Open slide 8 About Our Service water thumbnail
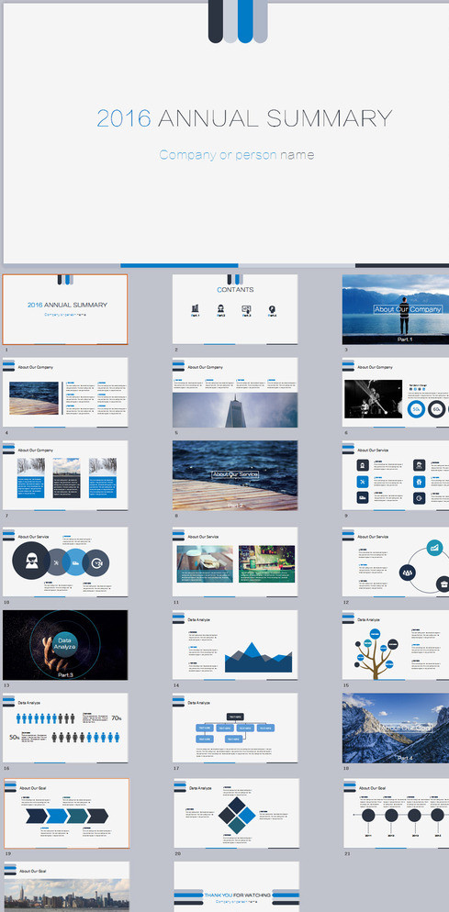The width and height of the screenshot is (449, 912). pos(235,475)
